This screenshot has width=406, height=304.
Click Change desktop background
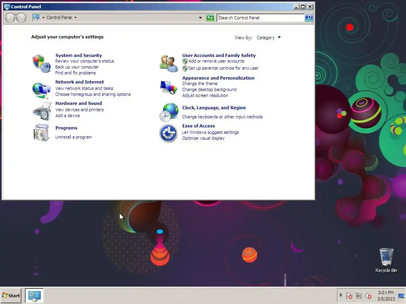coord(209,90)
